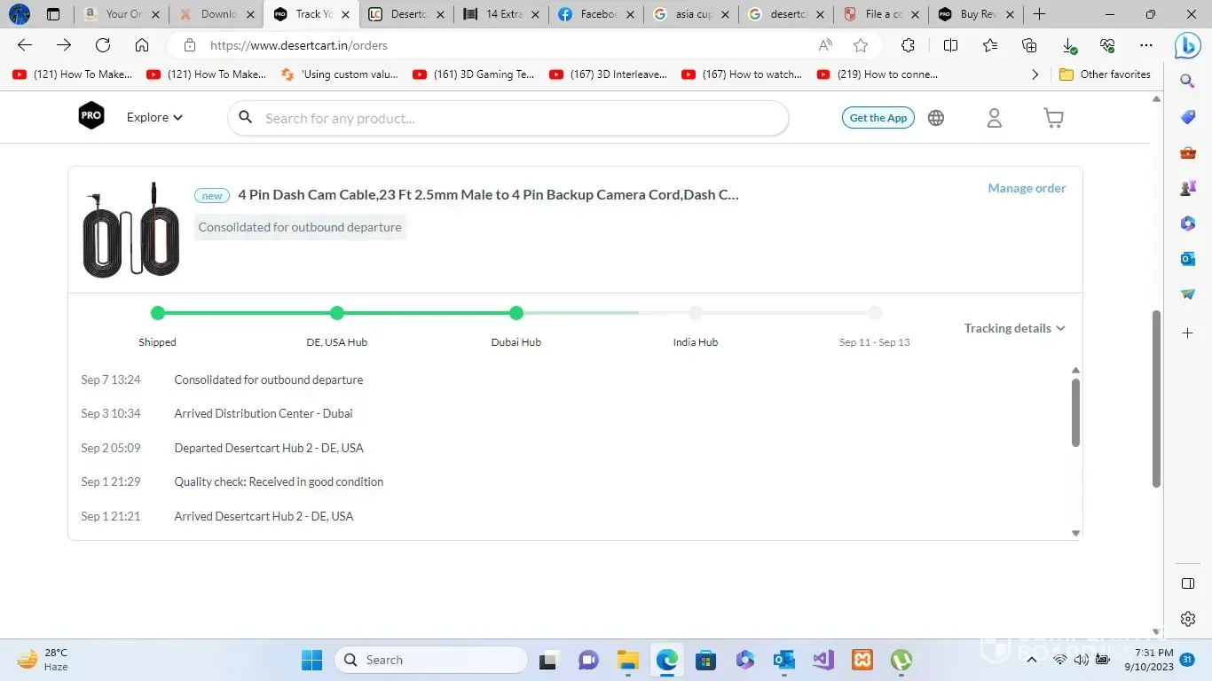The height and width of the screenshot is (681, 1212).
Task: Open the Shopping tag in the sidebar
Action: tap(1188, 117)
